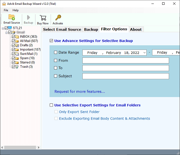Open the Help menu

click(15, 10)
